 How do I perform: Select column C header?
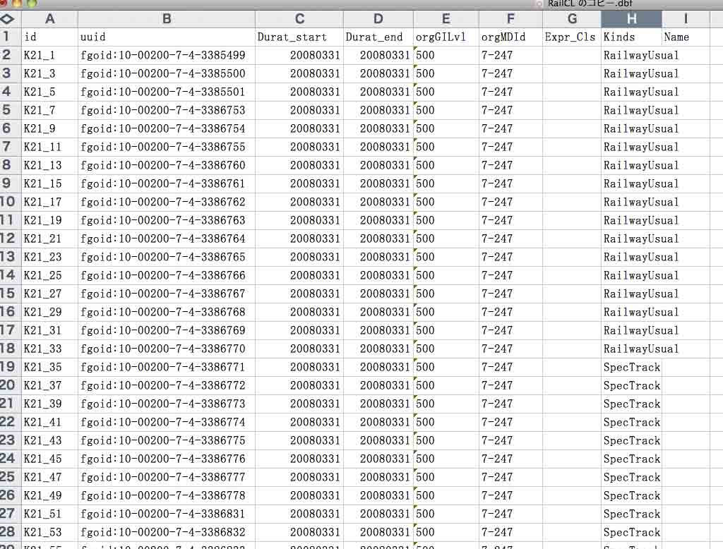[x=299, y=19]
